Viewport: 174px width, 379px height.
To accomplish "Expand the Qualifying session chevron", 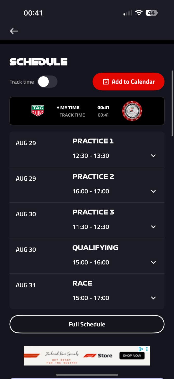I will 153,262.
